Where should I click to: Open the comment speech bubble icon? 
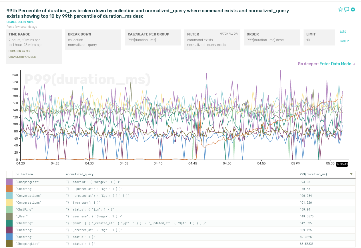tap(347, 9)
